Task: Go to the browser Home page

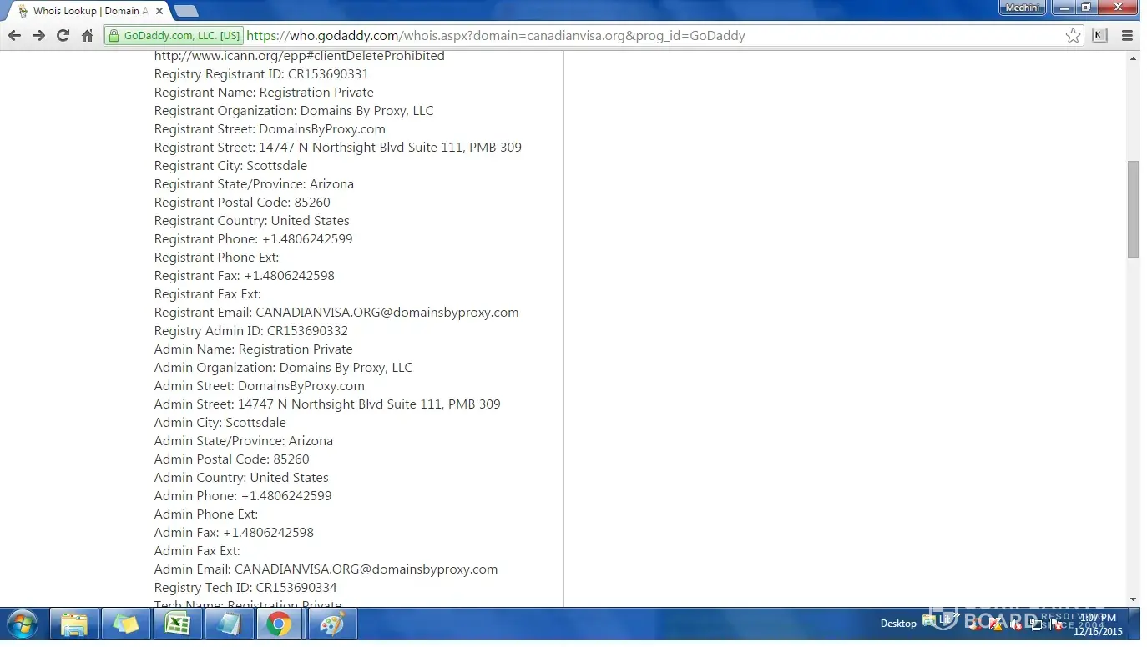Action: pyautogui.click(x=87, y=35)
